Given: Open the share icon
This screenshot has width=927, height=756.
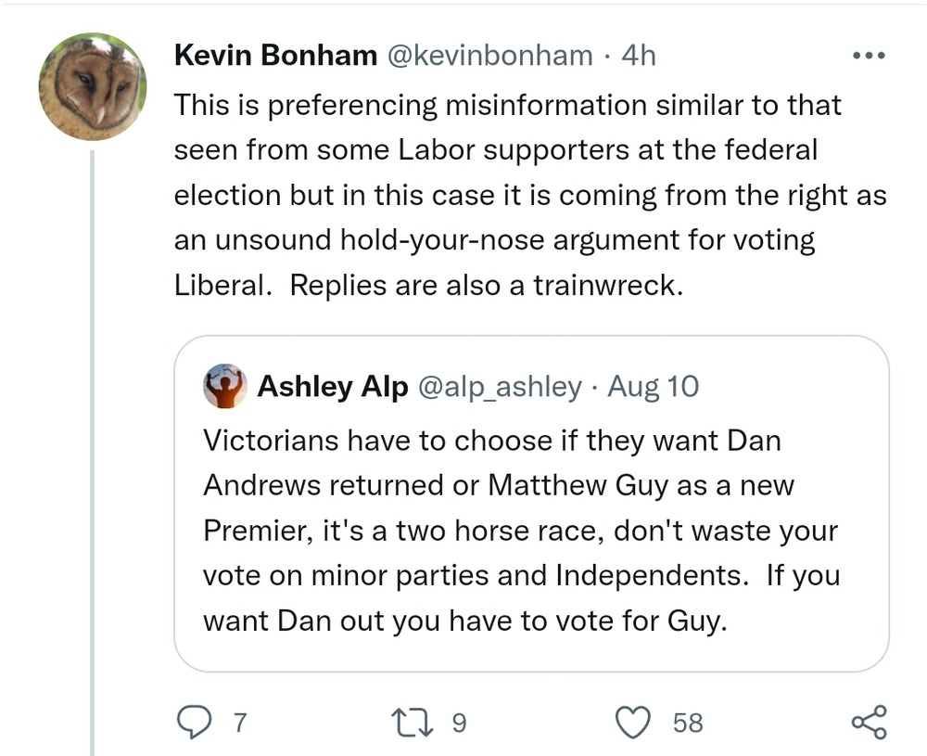Looking at the screenshot, I should (x=868, y=723).
